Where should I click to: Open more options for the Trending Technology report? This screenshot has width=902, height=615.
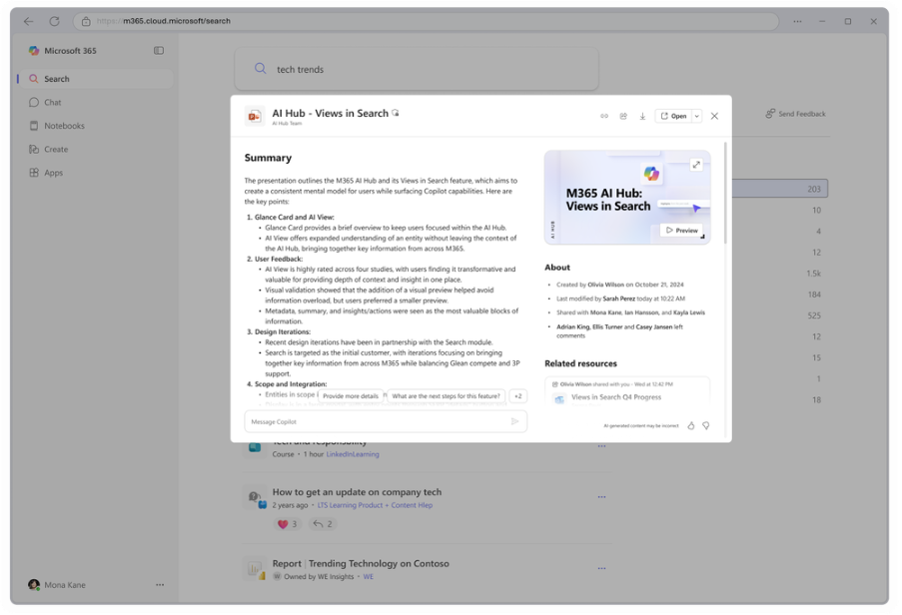[x=602, y=567]
